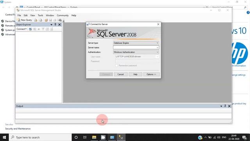Open the Help menu
250x141 pixels.
coord(74,15)
